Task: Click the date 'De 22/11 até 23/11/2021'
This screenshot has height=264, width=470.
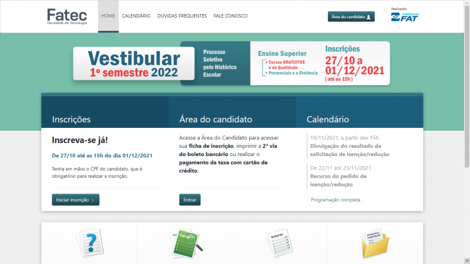Action: point(341,168)
